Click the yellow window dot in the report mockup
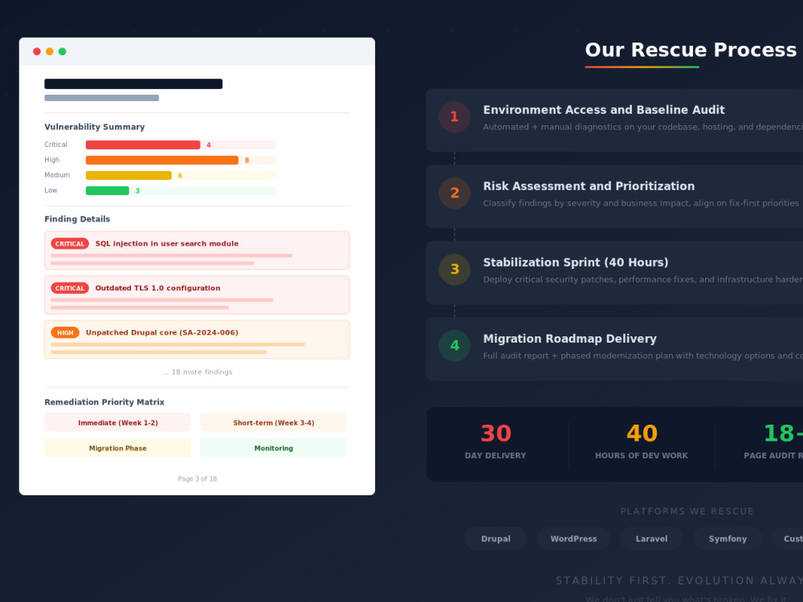This screenshot has height=602, width=803. click(x=50, y=51)
